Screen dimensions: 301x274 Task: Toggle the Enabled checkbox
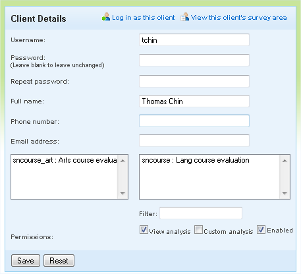click(x=261, y=230)
